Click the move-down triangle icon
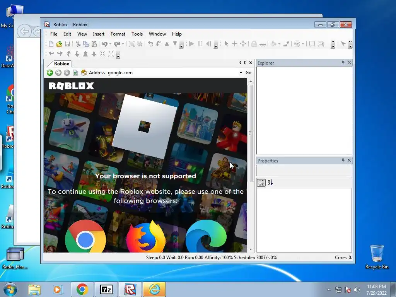The image size is (396, 297). click(175, 44)
